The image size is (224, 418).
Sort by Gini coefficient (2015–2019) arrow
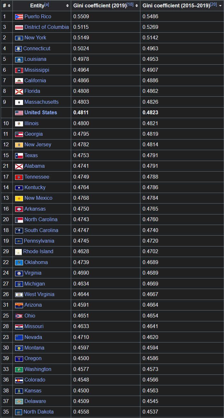tap(220, 6)
